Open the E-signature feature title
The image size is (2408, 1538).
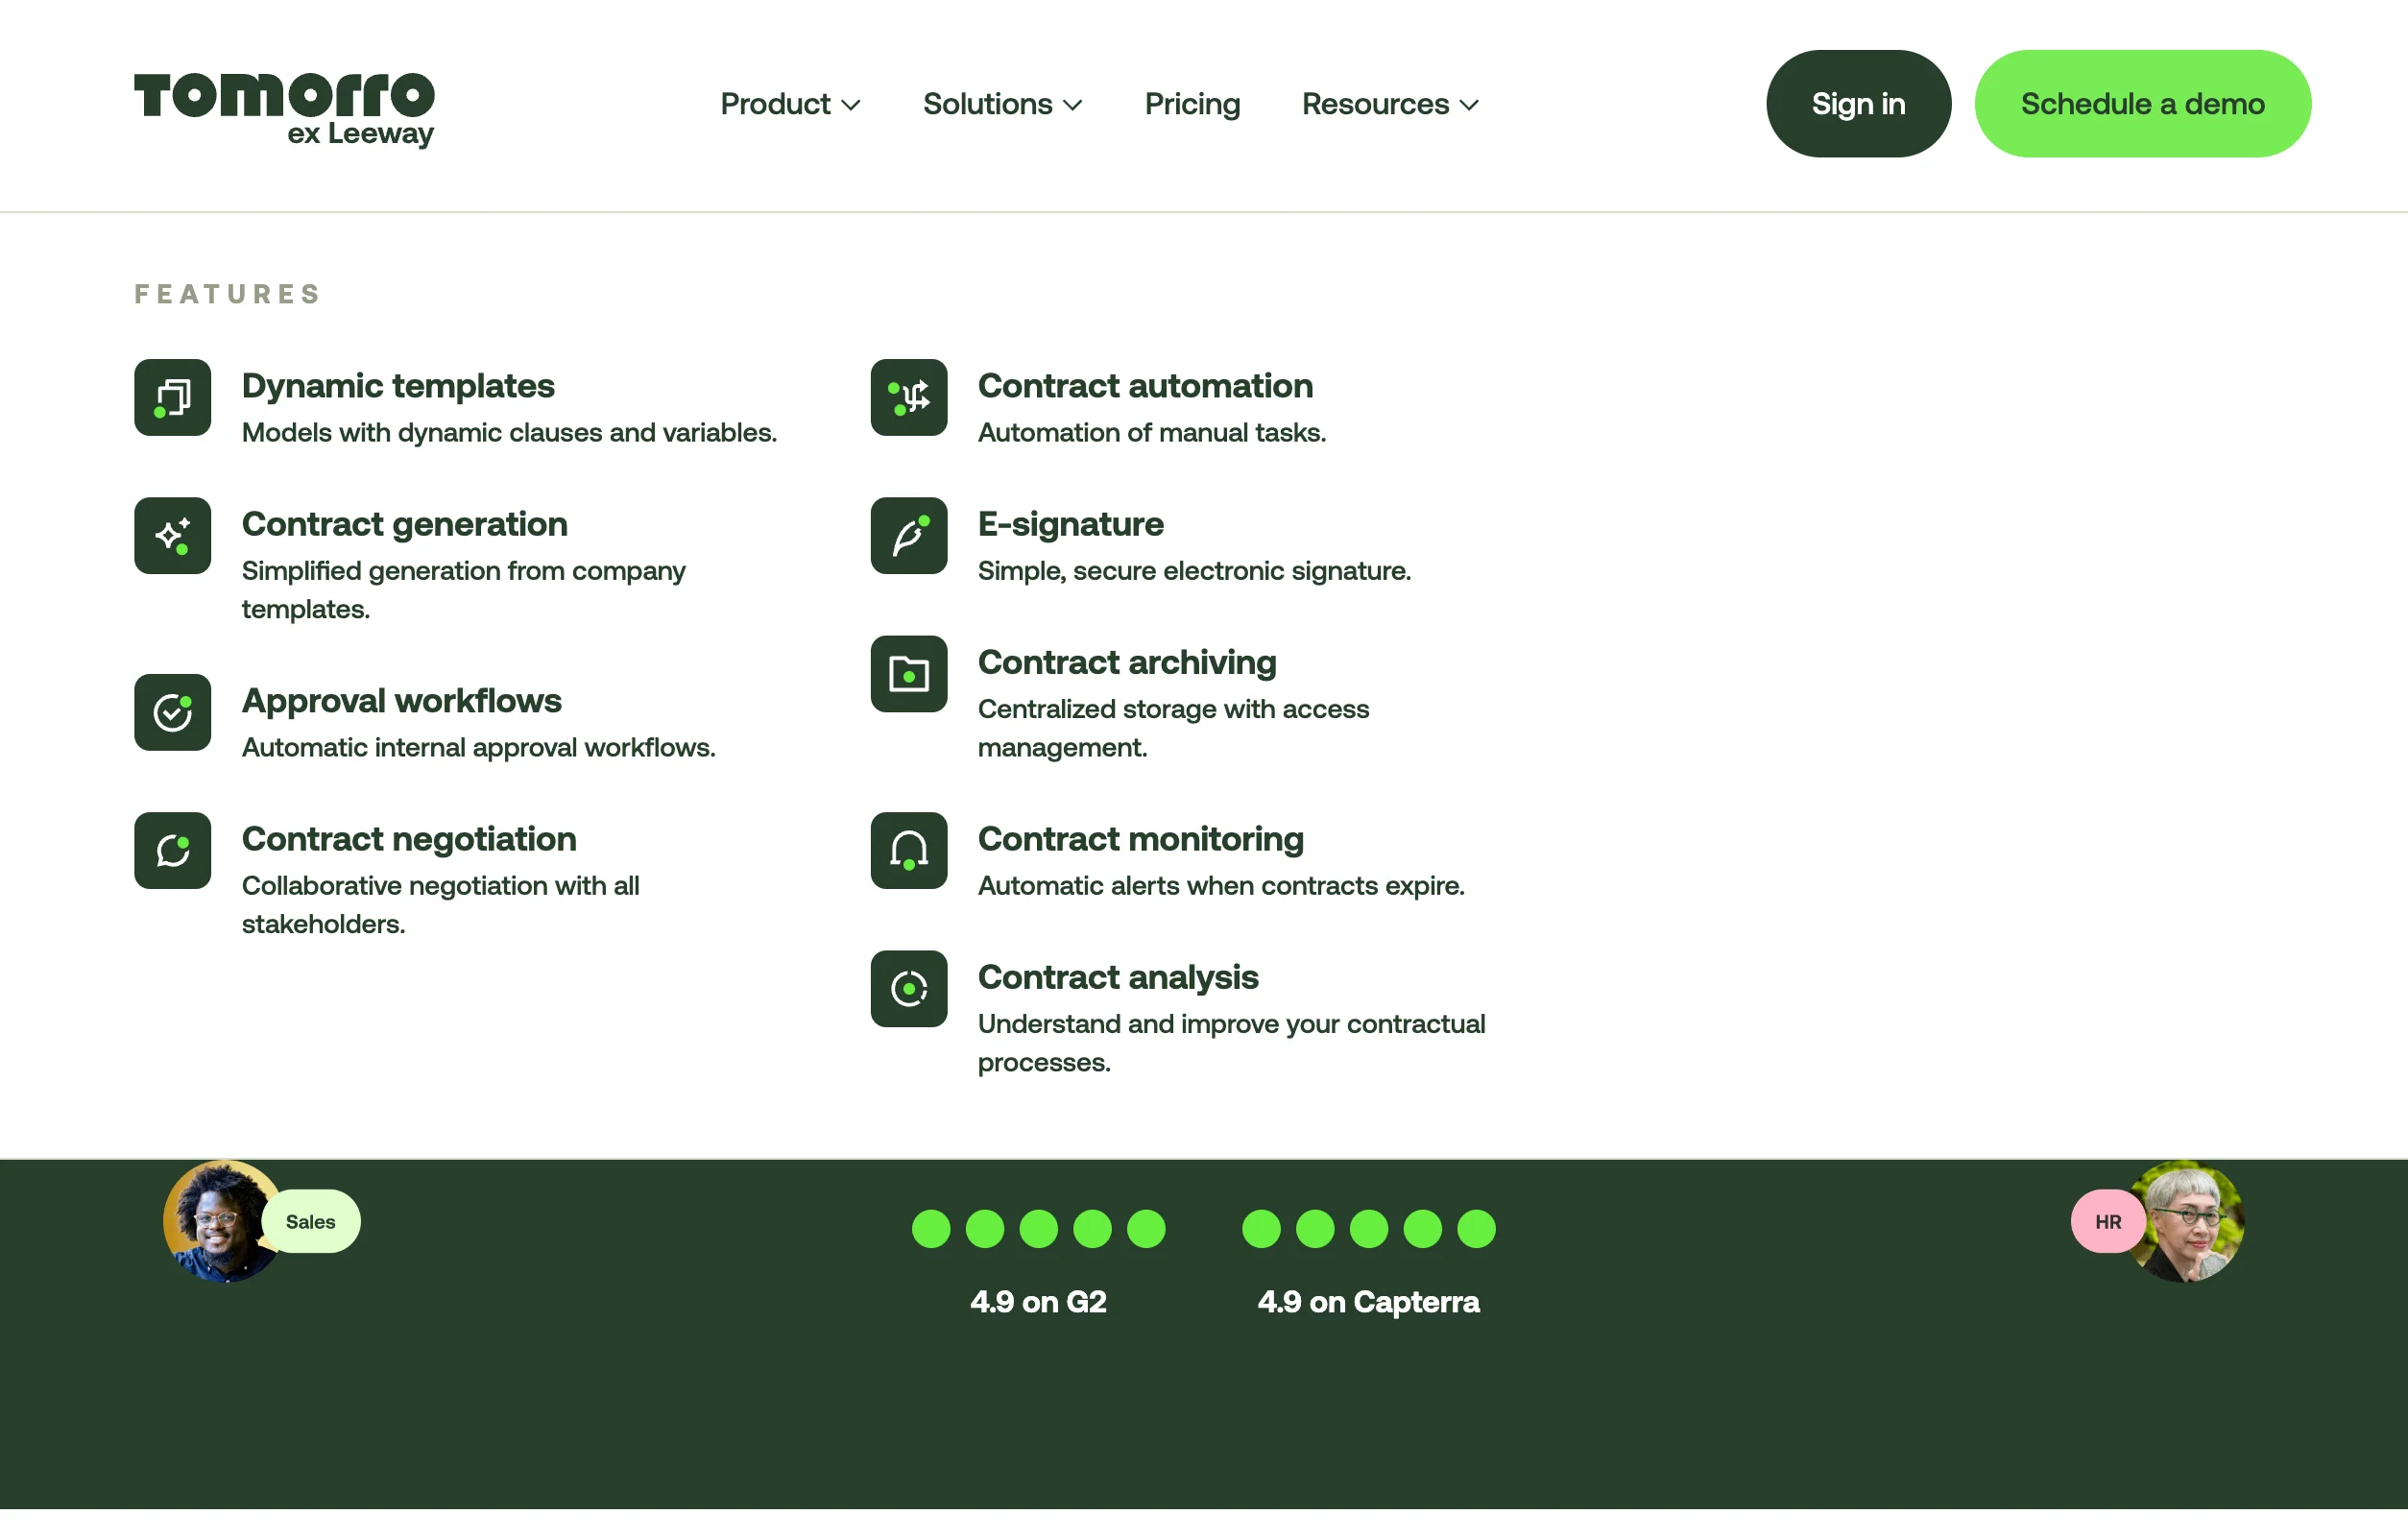pyautogui.click(x=1070, y=524)
